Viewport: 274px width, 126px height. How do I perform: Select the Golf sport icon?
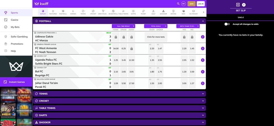153,12
